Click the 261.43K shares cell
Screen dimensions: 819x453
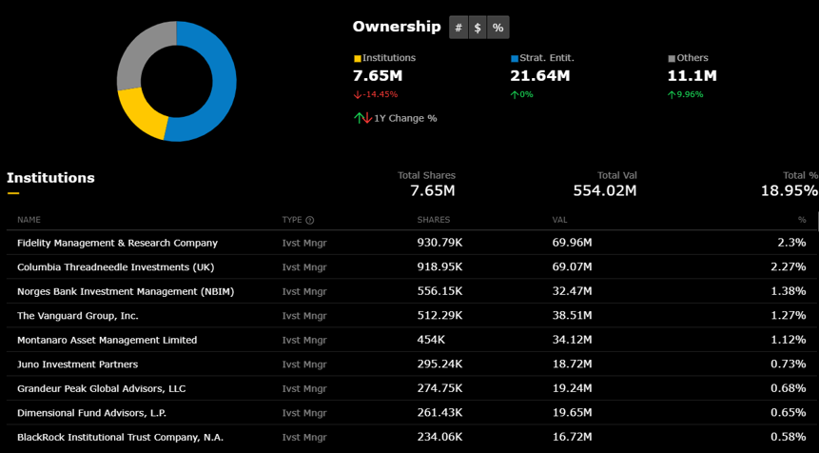click(x=439, y=413)
